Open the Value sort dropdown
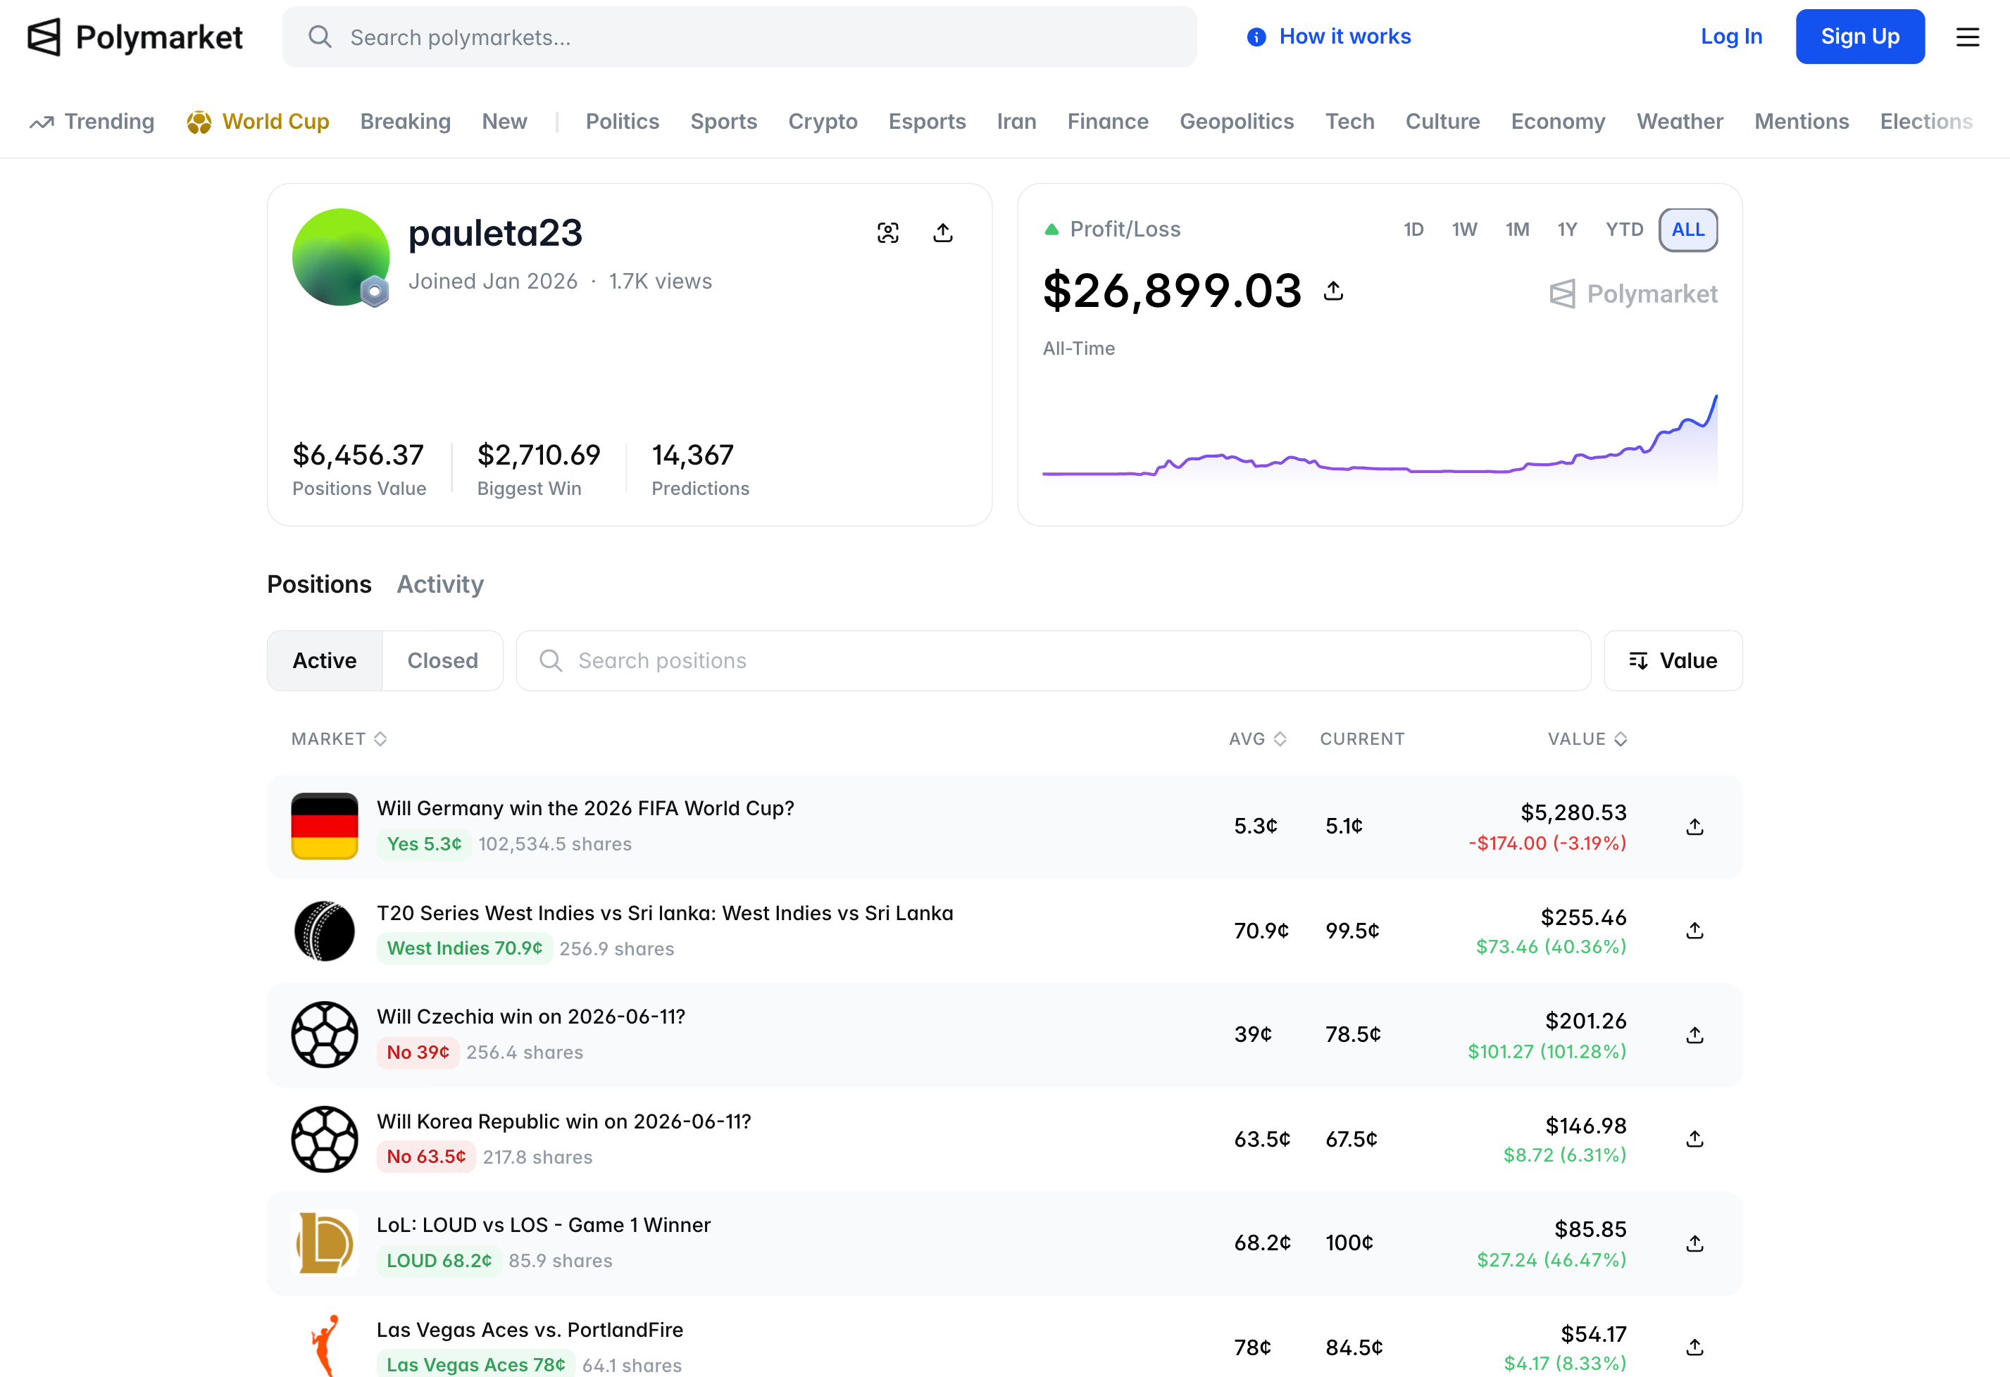This screenshot has width=2010, height=1377. 1673,661
